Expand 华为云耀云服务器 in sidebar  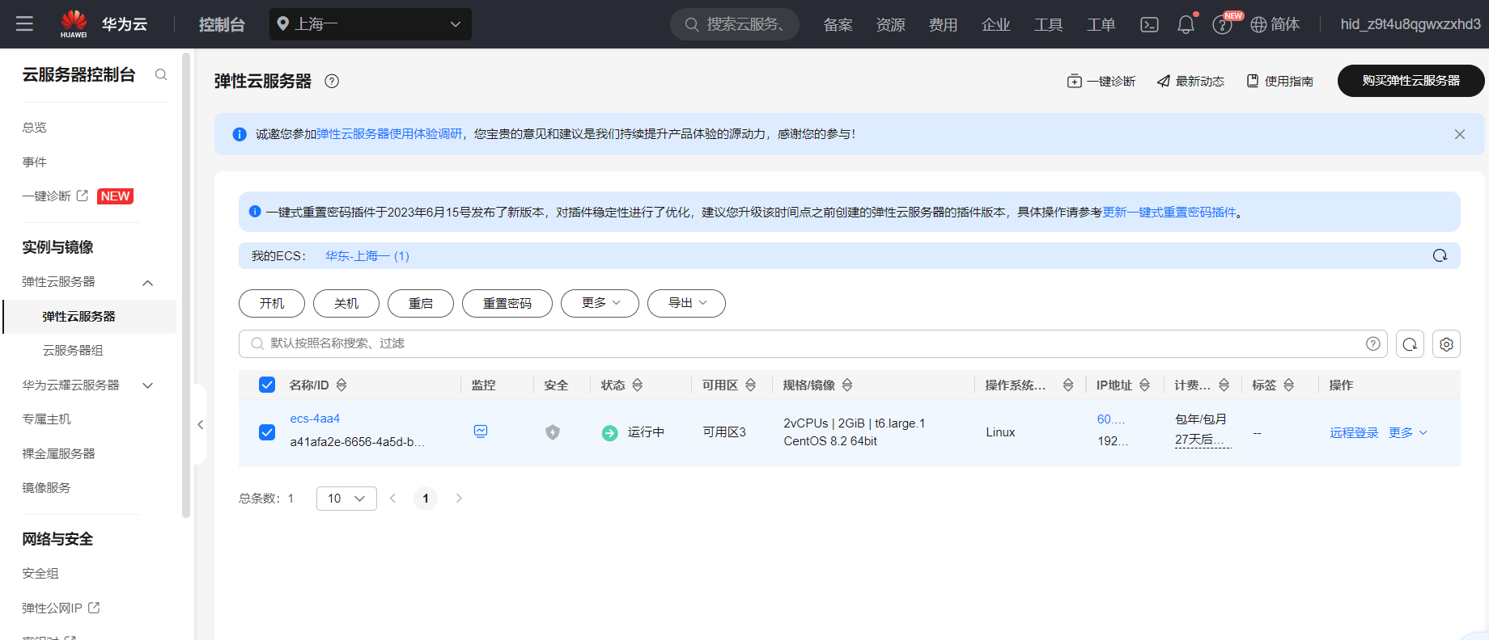[x=147, y=385]
